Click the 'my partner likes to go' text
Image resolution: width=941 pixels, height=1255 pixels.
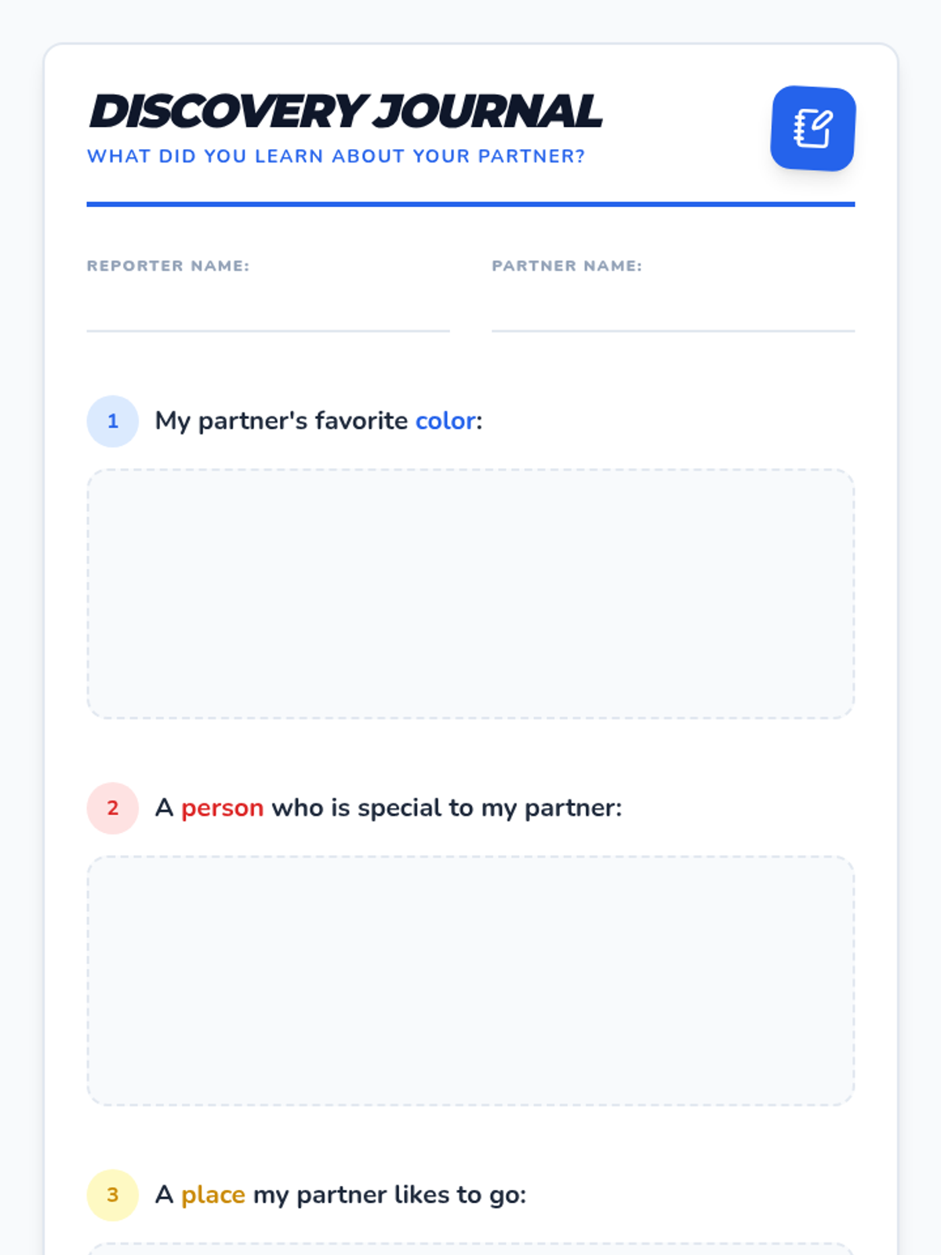[390, 1195]
